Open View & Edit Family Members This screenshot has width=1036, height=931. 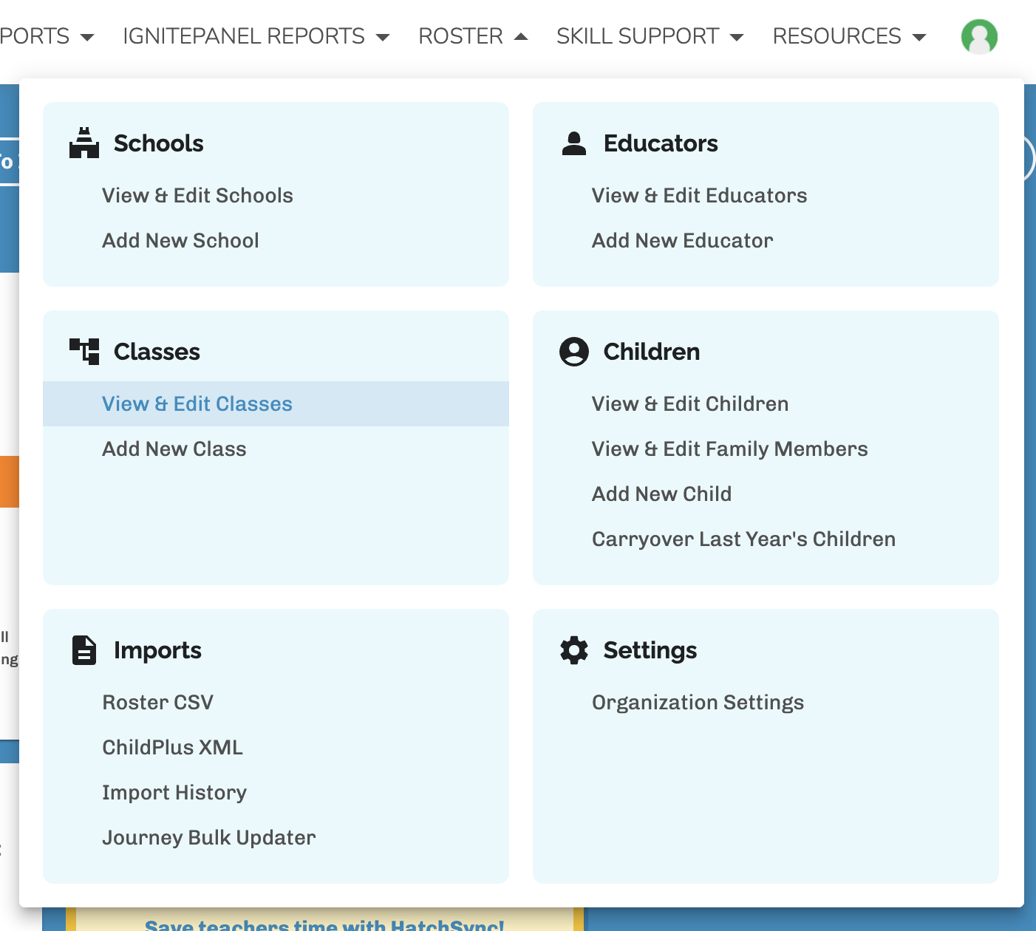[729, 449]
